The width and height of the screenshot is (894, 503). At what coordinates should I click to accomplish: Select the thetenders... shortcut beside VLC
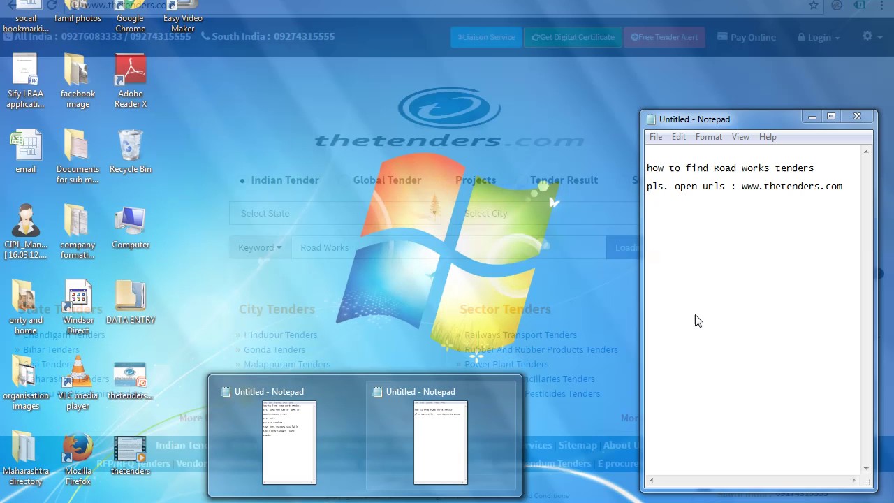pyautogui.click(x=131, y=381)
